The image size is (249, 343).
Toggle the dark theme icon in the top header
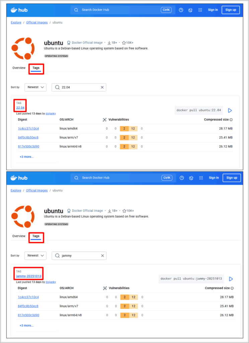click(190, 10)
